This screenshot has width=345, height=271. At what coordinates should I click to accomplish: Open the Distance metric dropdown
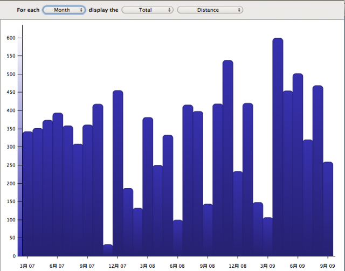pyautogui.click(x=210, y=10)
